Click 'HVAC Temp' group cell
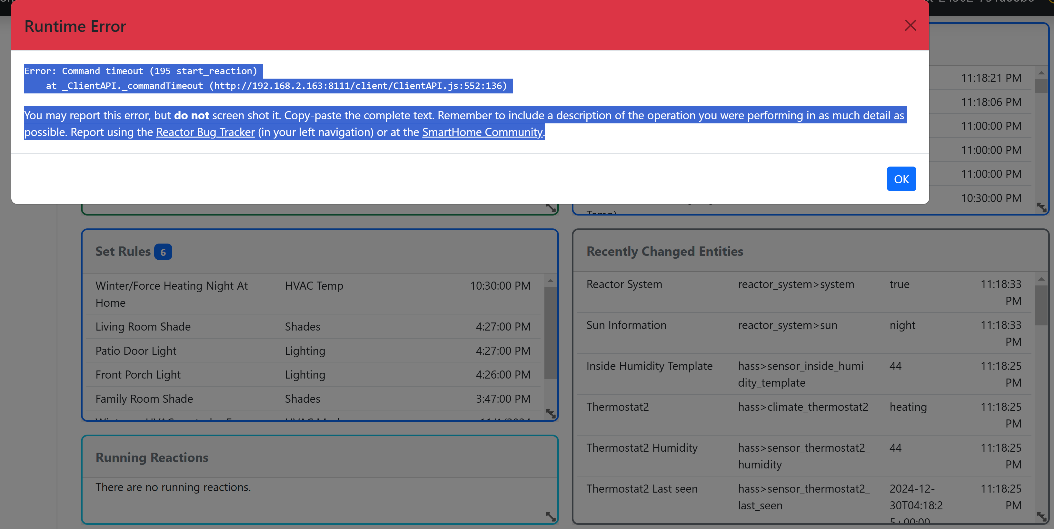This screenshot has height=529, width=1054. (x=314, y=286)
